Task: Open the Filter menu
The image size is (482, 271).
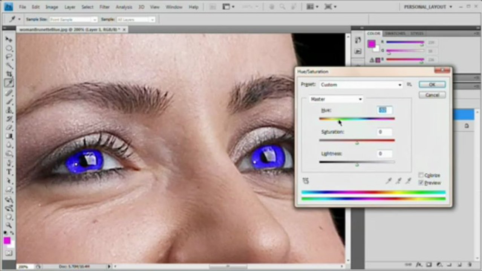Action: point(104,7)
